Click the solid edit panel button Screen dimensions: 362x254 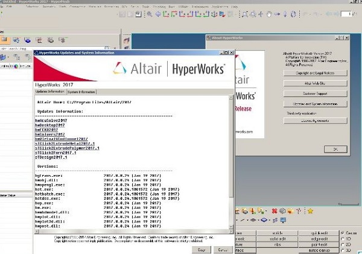tap(278, 239)
